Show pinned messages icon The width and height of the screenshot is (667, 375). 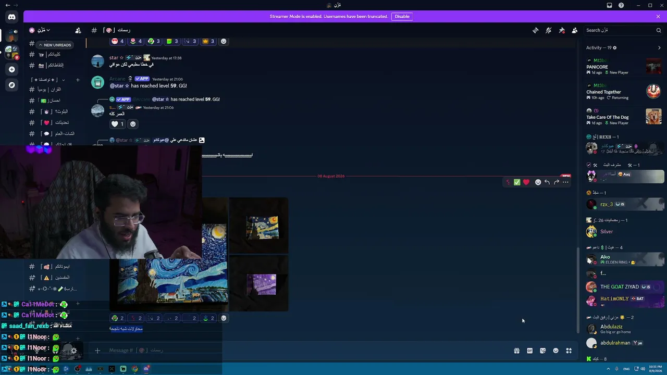click(x=562, y=30)
